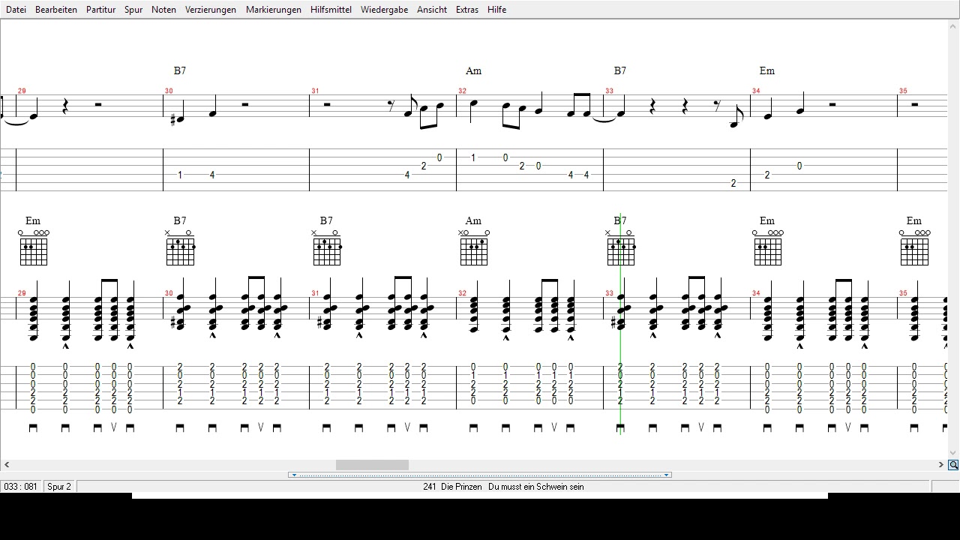Open the Wiedergabe menu
The width and height of the screenshot is (960, 540).
384,10
